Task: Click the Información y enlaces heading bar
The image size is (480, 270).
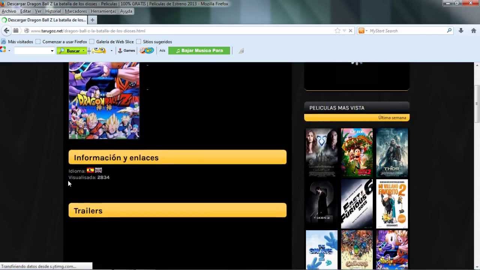Action: (x=177, y=157)
